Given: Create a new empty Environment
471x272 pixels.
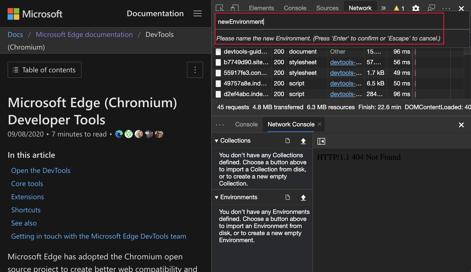Looking at the screenshot, I should pyautogui.click(x=288, y=197).
